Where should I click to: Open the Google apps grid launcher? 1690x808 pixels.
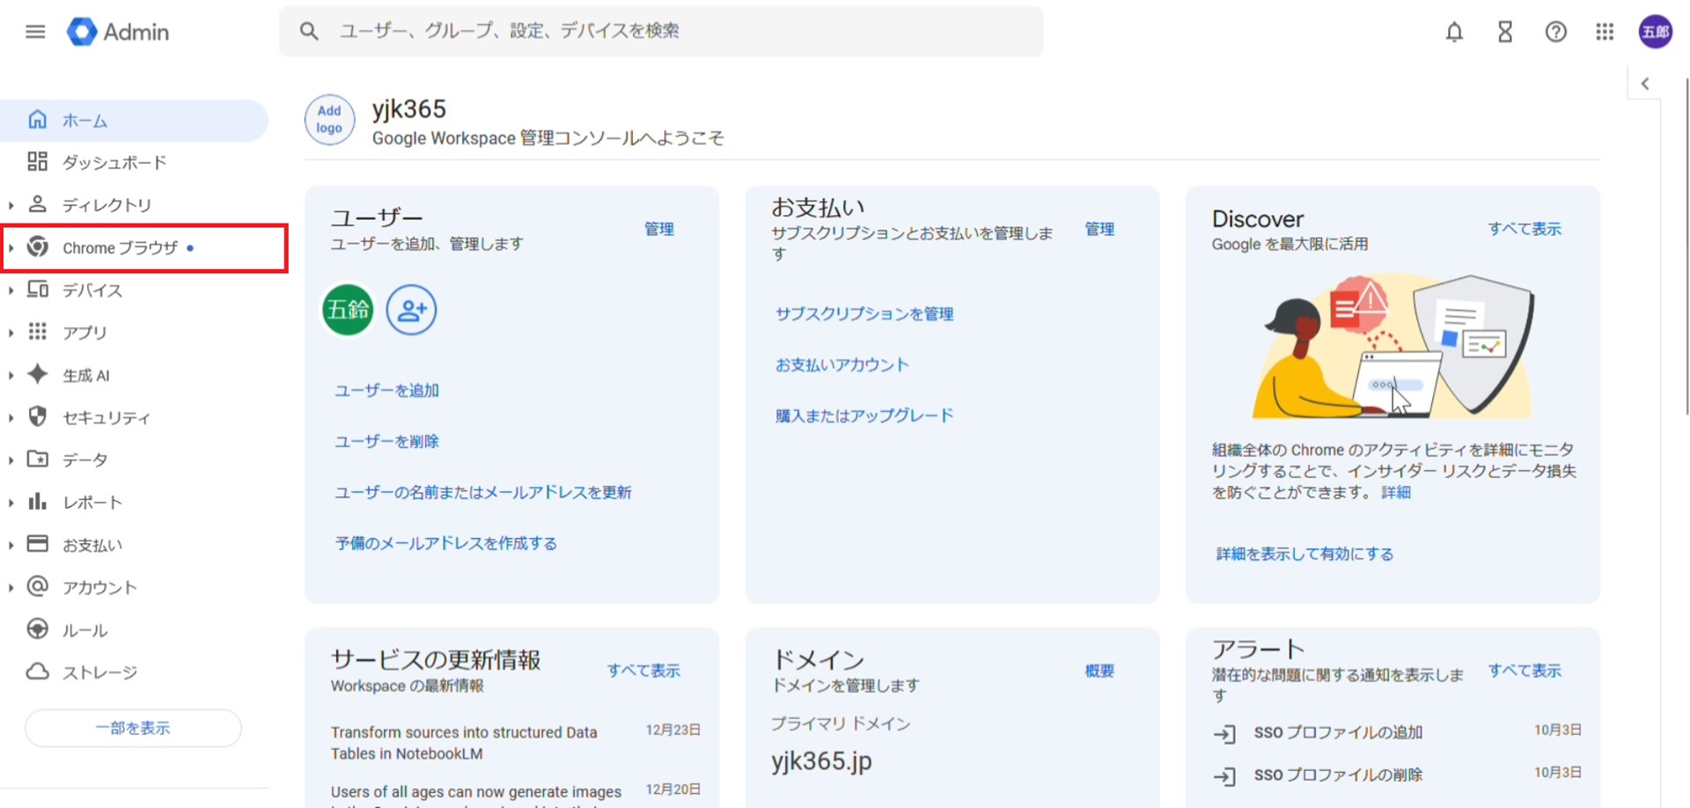point(1605,32)
